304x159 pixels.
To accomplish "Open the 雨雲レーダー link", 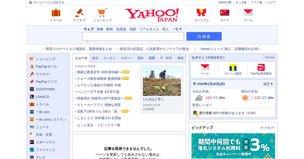I will (x=202, y=105).
